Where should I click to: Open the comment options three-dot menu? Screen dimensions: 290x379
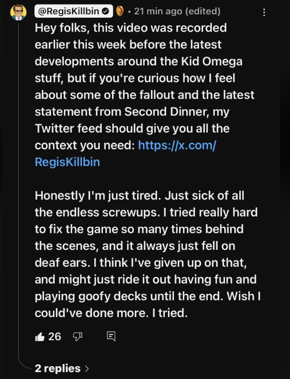264,13
